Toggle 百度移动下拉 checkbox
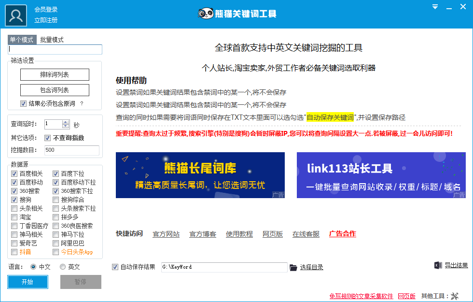Image resolution: width=473 pixels, height=302 pixels. (56, 183)
